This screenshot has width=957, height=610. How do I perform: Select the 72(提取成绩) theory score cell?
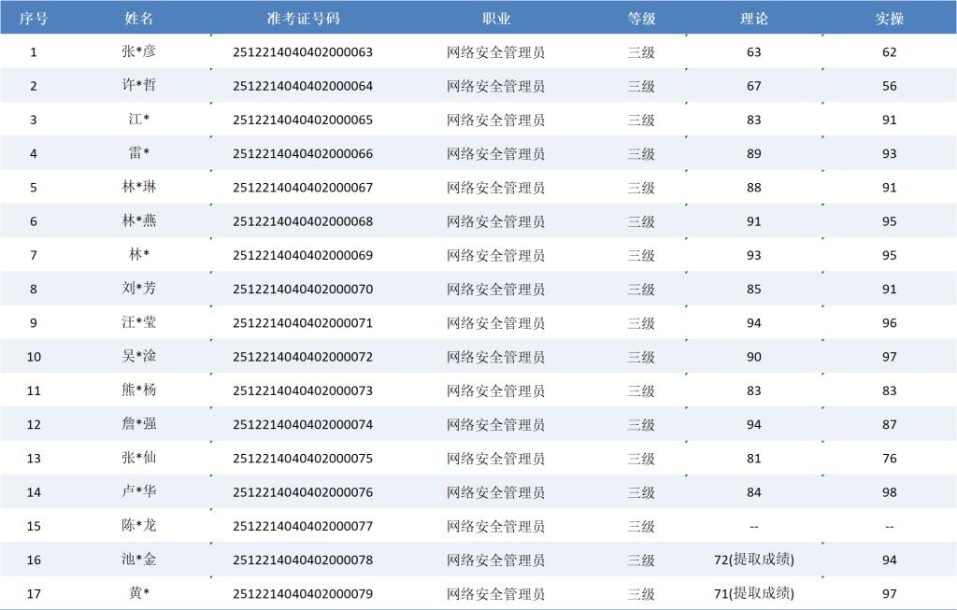[754, 560]
